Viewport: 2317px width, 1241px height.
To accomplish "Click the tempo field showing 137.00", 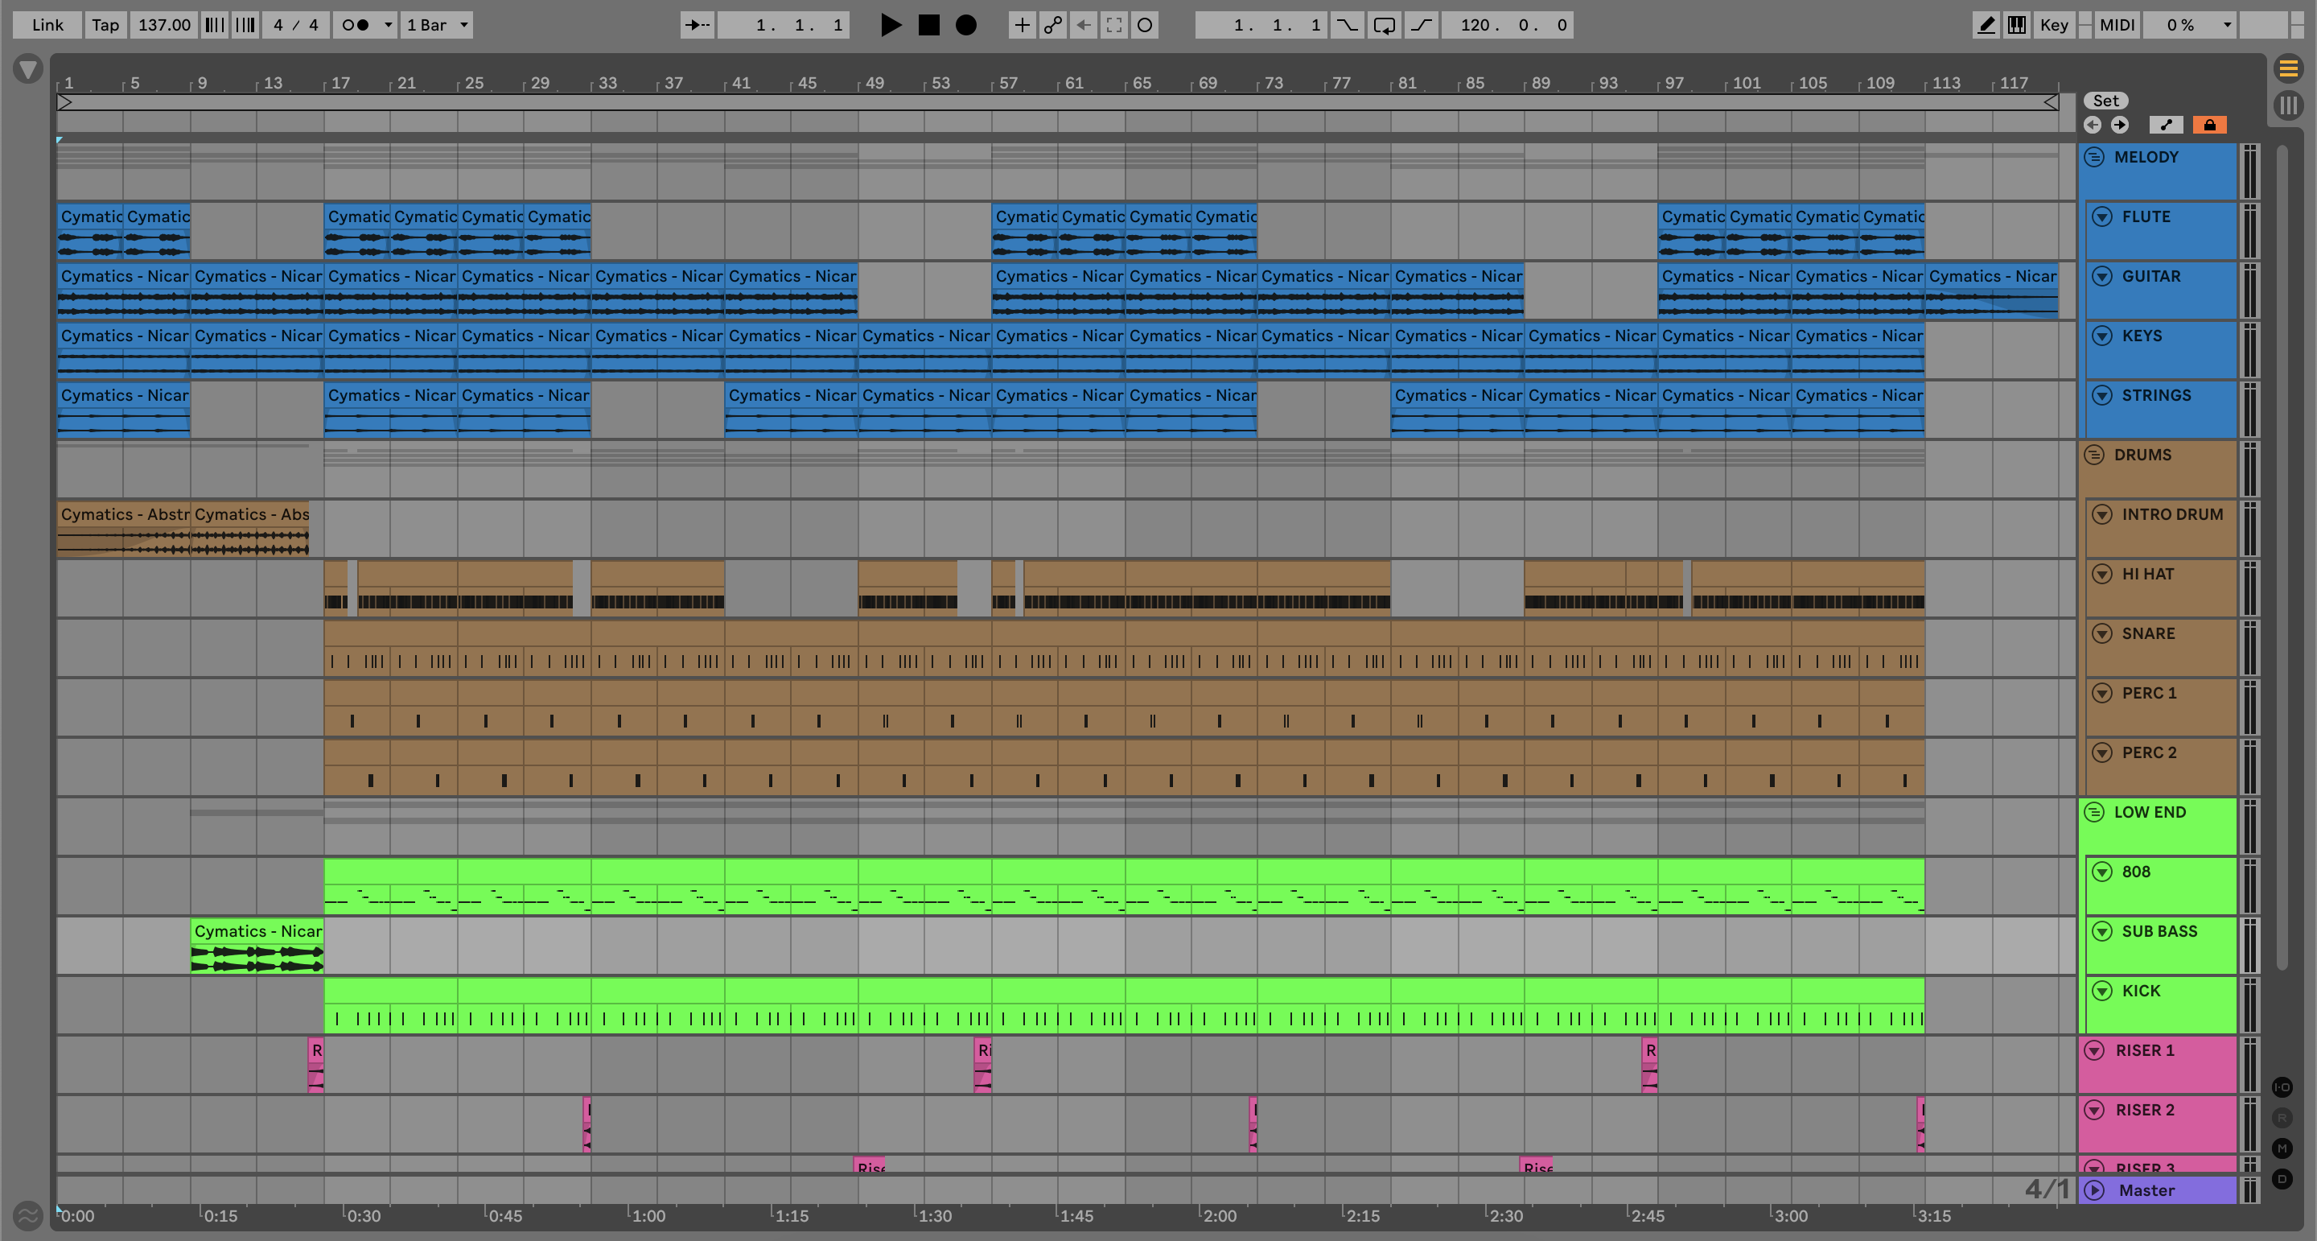I will [x=163, y=25].
